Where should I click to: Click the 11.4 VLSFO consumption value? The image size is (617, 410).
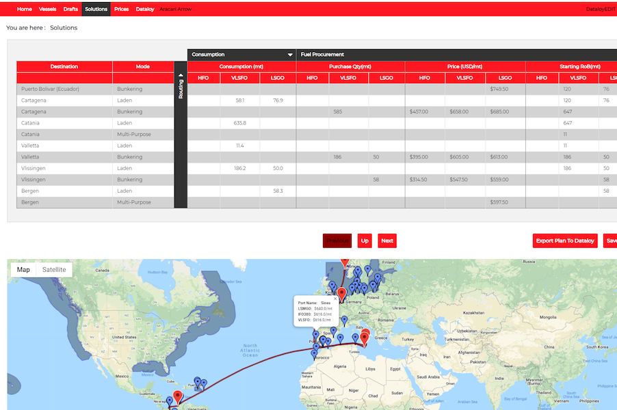point(240,146)
